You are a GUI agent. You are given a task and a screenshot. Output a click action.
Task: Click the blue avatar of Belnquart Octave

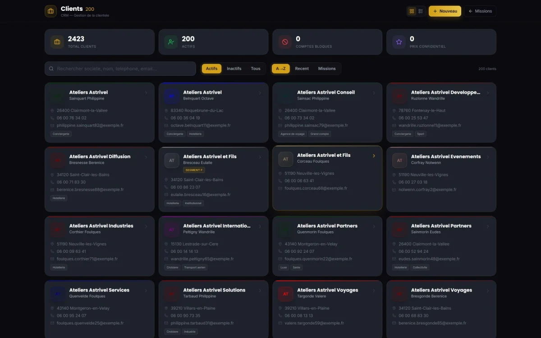click(172, 96)
